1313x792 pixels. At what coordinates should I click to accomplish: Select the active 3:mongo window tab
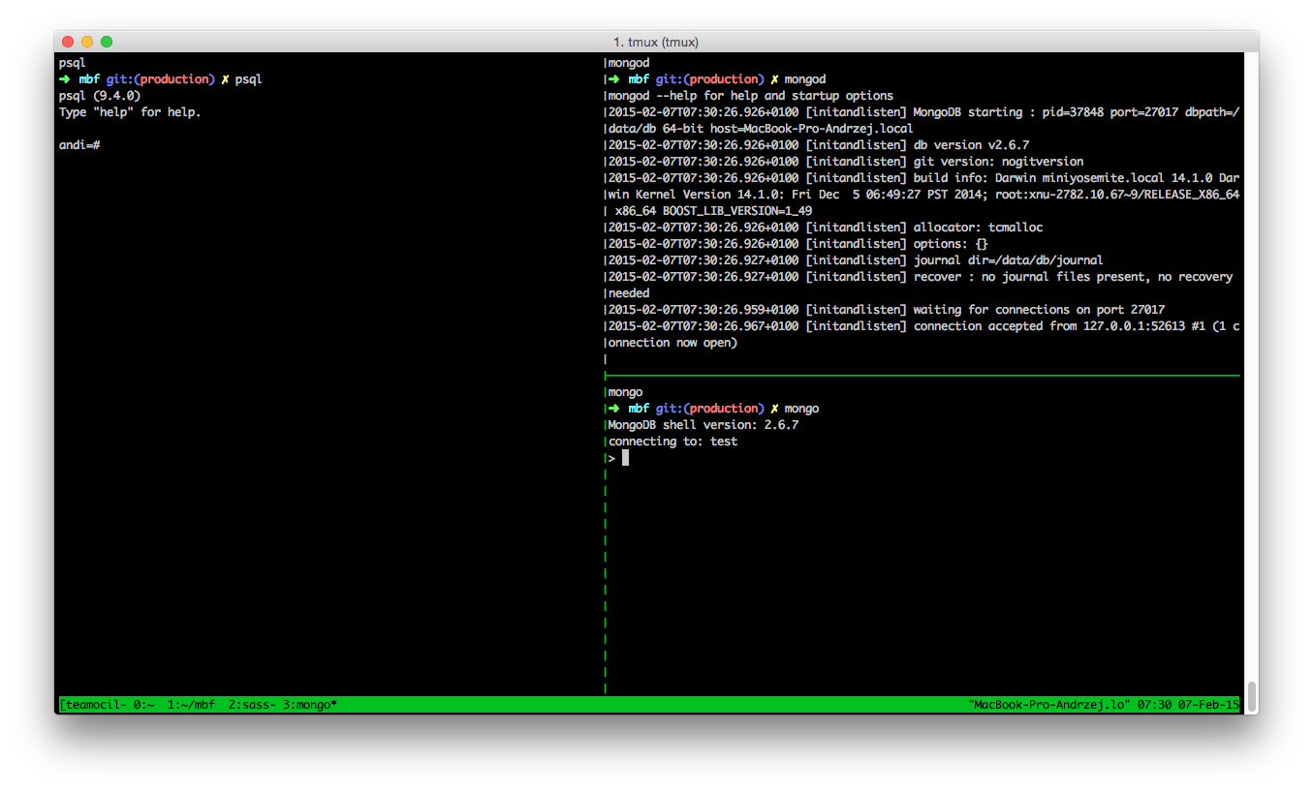coord(310,705)
